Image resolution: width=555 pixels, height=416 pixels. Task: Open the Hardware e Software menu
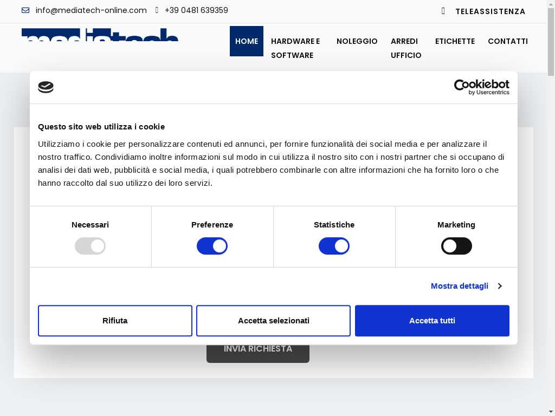(296, 48)
